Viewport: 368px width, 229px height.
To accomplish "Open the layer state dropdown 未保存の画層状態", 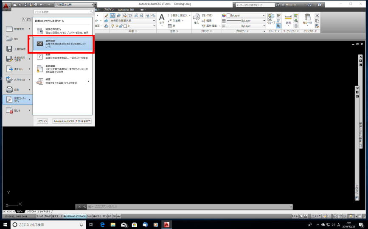I will pyautogui.click(x=133, y=21).
